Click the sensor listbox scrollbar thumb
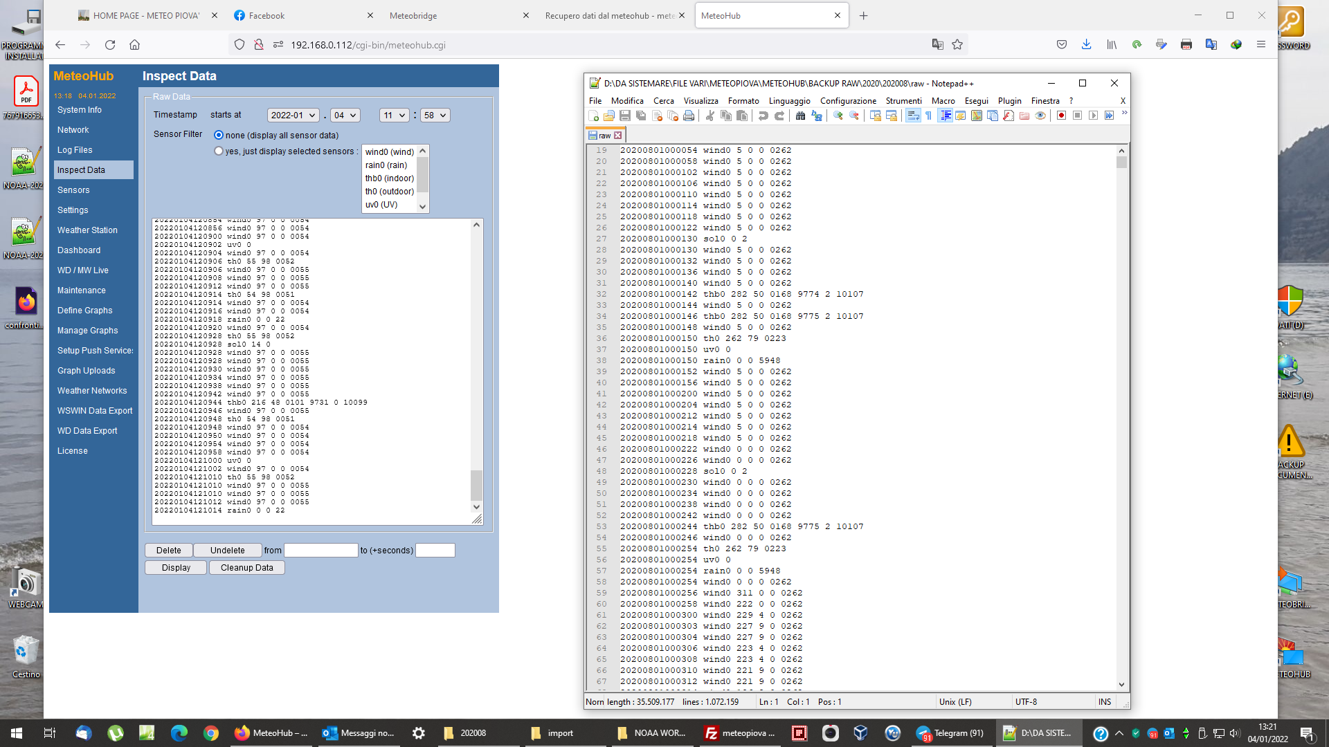Viewport: 1329px width, 747px height. (422, 174)
